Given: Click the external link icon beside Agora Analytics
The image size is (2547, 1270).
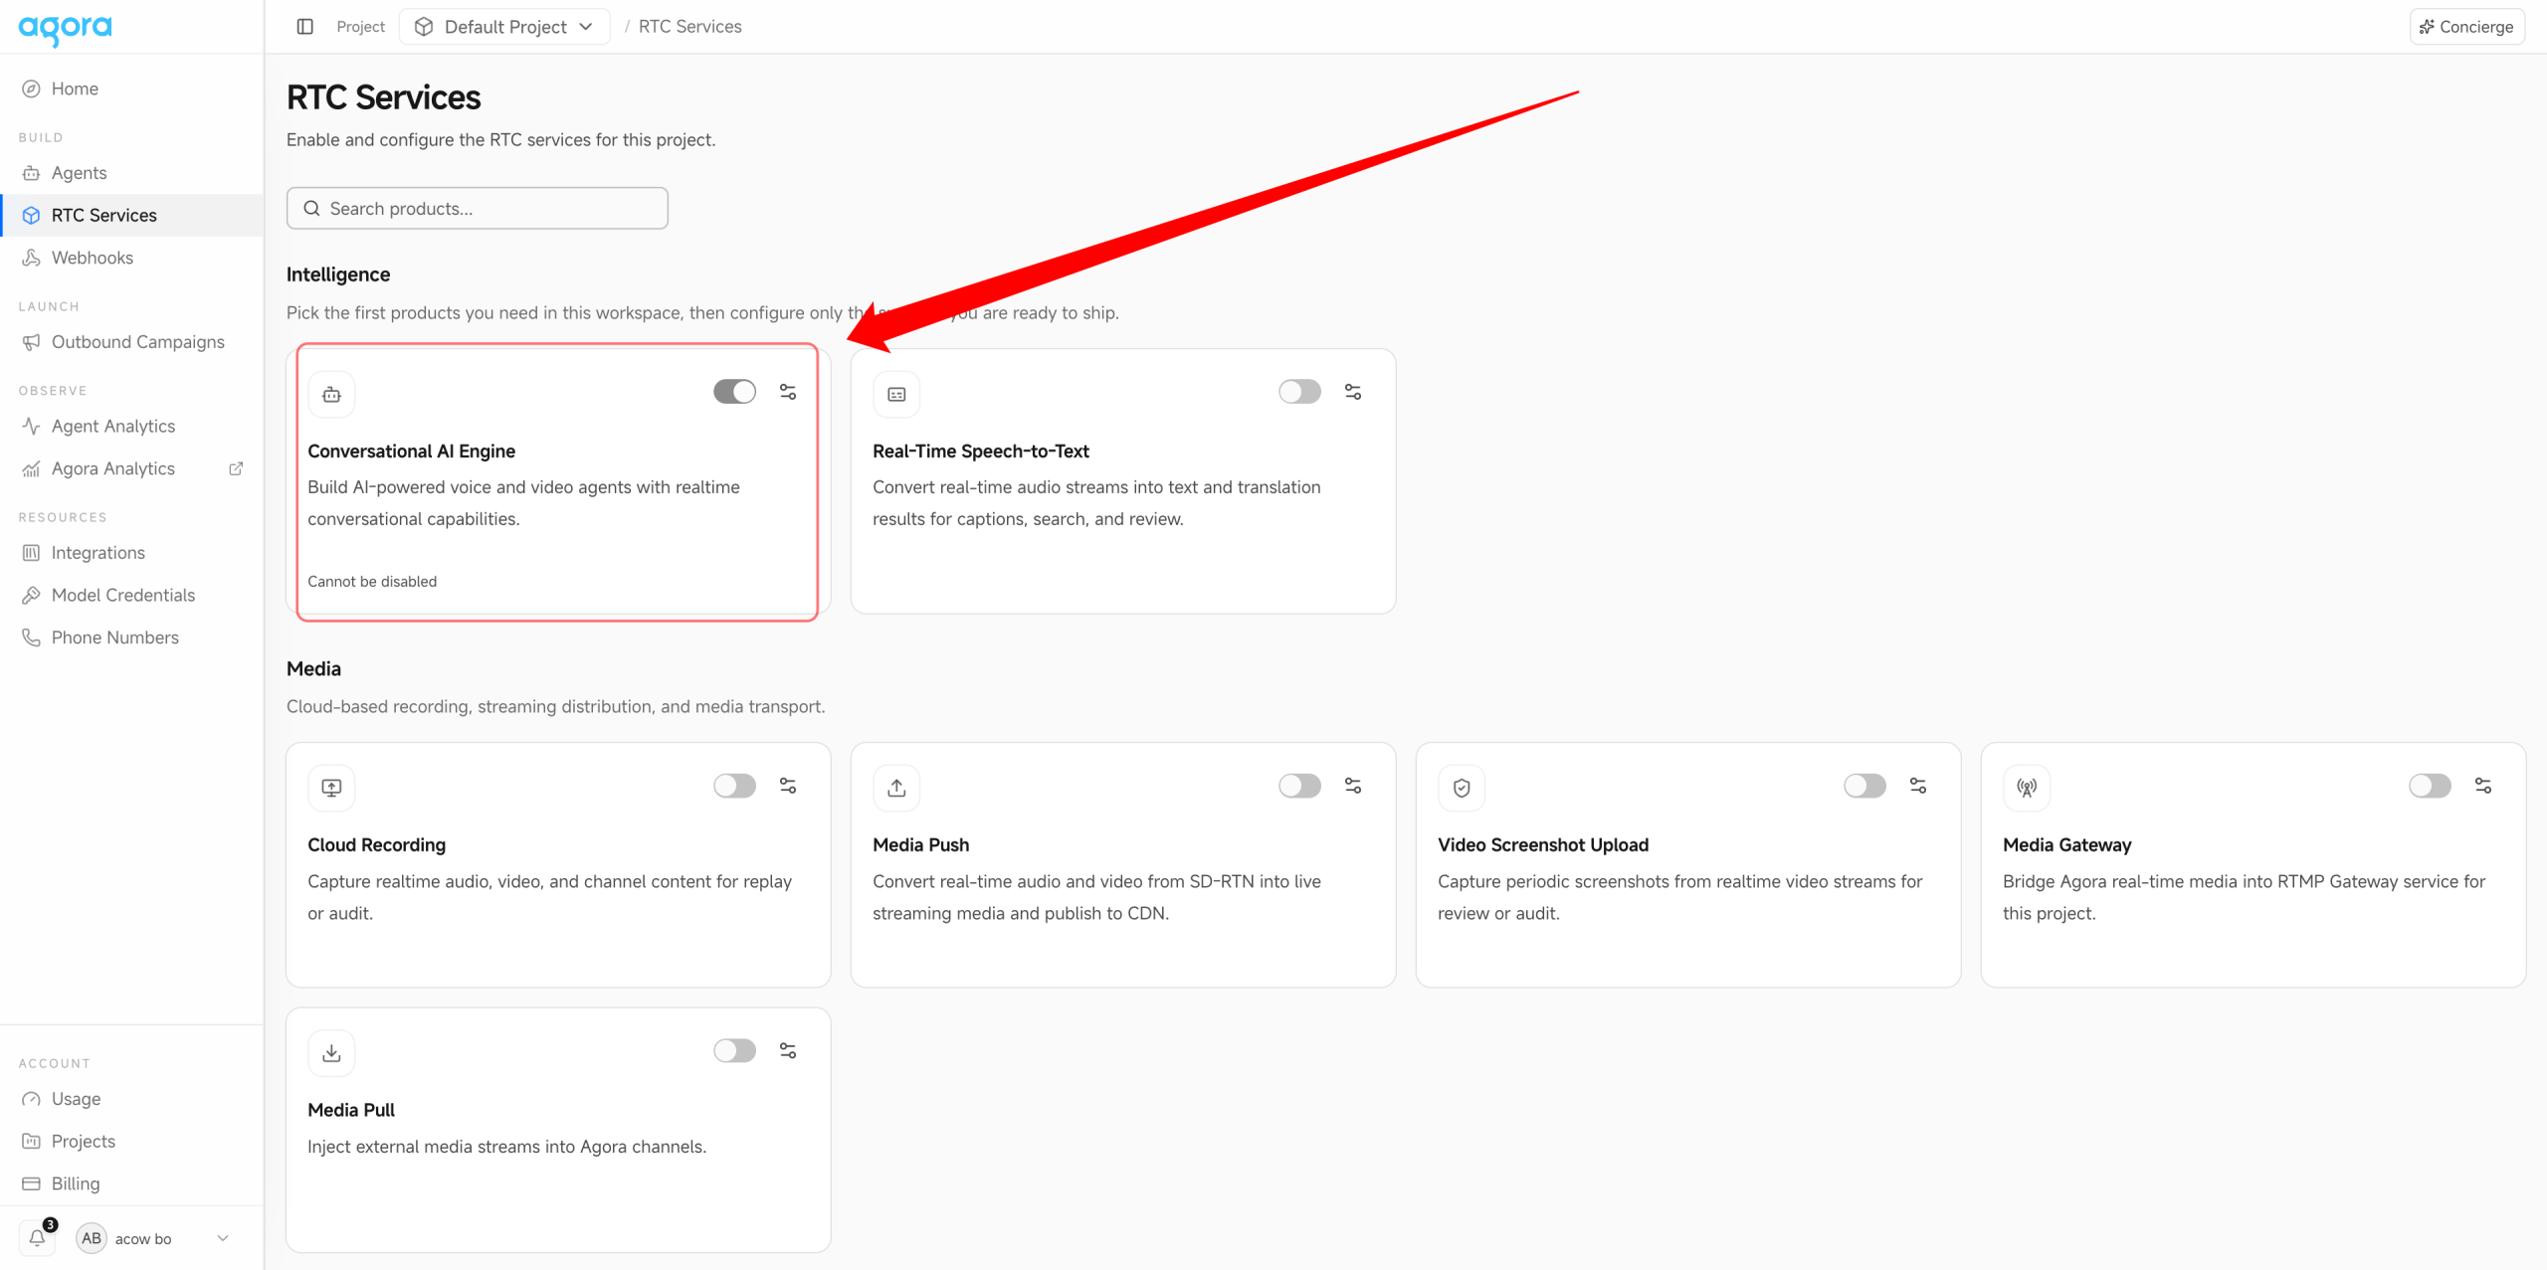Looking at the screenshot, I should coord(236,468).
